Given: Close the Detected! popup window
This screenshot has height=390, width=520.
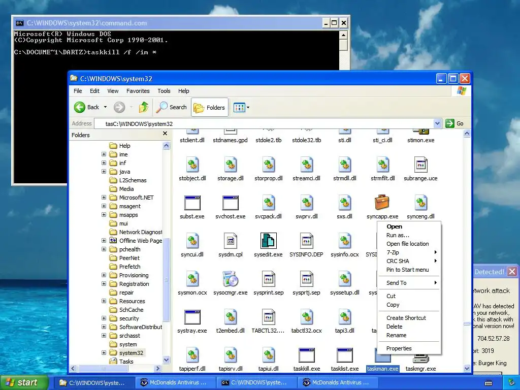Looking at the screenshot, I should tap(512, 272).
